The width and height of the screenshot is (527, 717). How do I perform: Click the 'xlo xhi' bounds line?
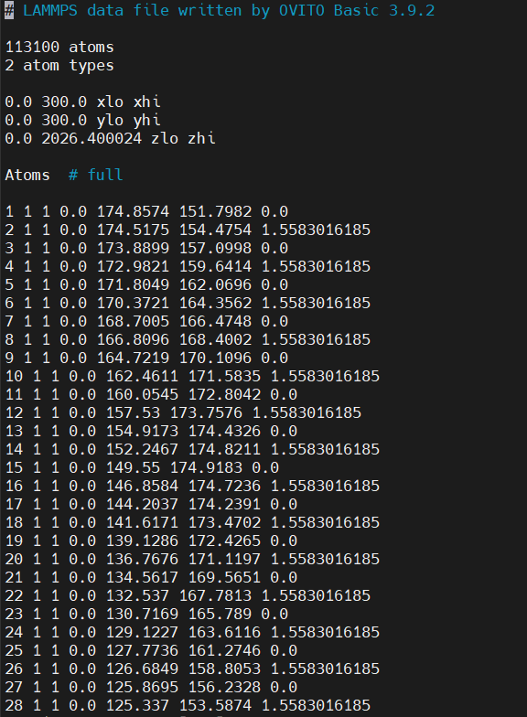pyautogui.click(x=82, y=102)
